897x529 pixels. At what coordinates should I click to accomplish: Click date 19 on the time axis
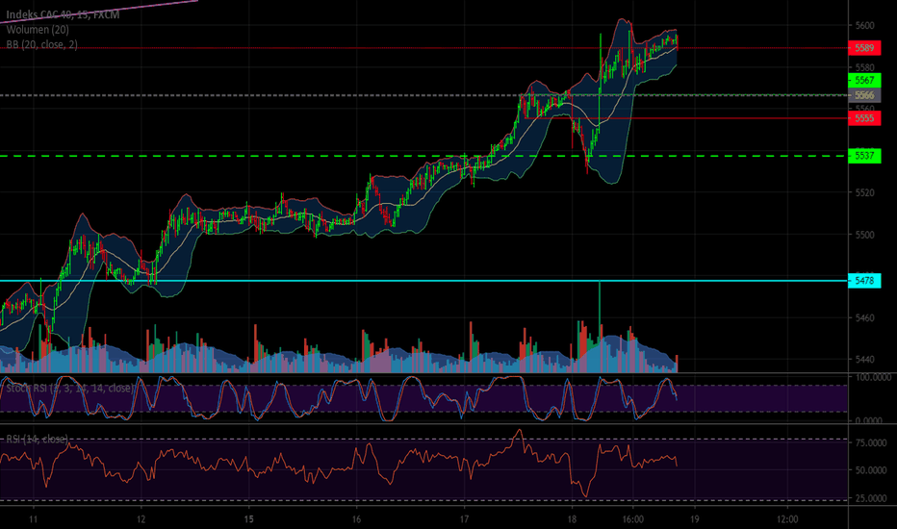(695, 519)
